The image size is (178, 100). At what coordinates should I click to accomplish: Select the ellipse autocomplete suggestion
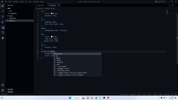click(77, 54)
